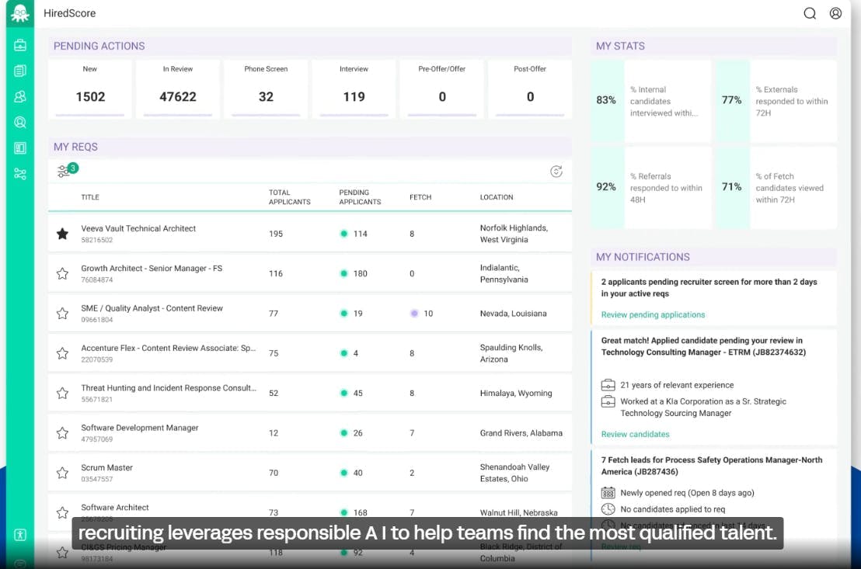Open Scrum Master req title
This screenshot has height=569, width=861.
tap(106, 467)
